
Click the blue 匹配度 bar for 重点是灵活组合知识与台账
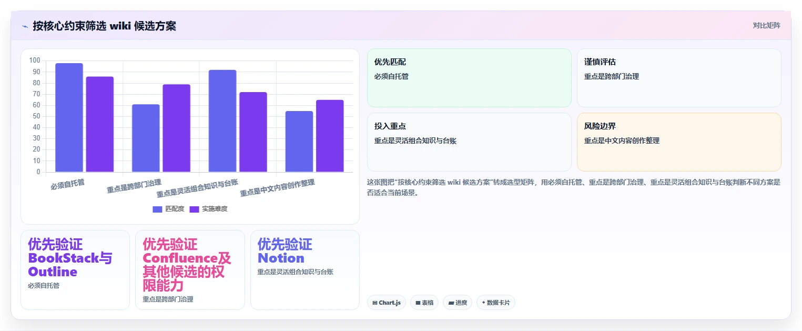pyautogui.click(x=222, y=121)
